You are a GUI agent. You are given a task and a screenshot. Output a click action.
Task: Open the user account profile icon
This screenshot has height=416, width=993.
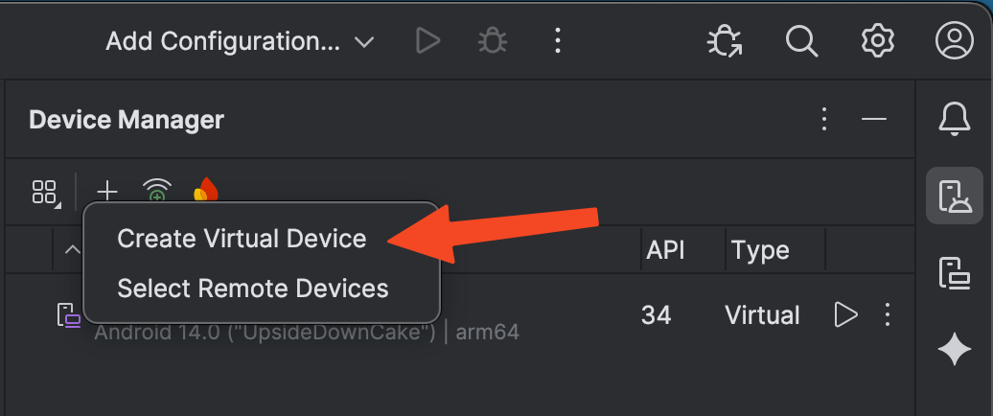[x=954, y=40]
